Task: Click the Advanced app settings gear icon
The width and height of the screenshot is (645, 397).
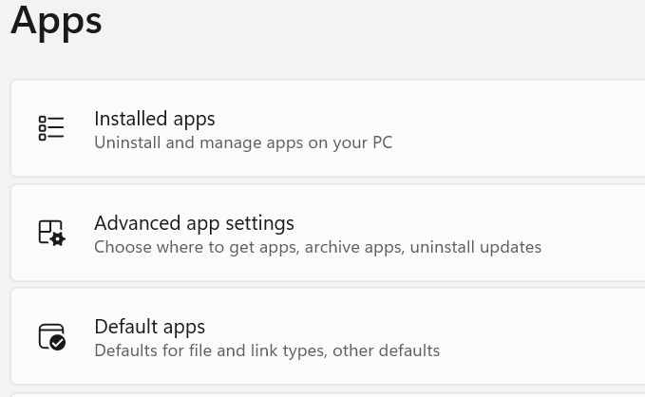Action: [x=51, y=233]
